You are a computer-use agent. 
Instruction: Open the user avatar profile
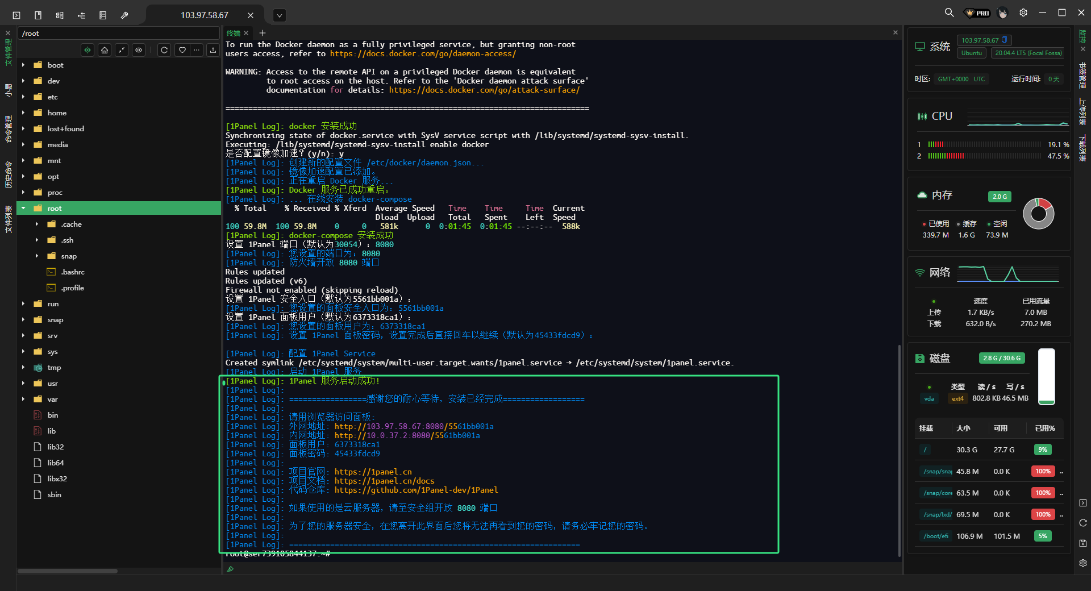1003,13
